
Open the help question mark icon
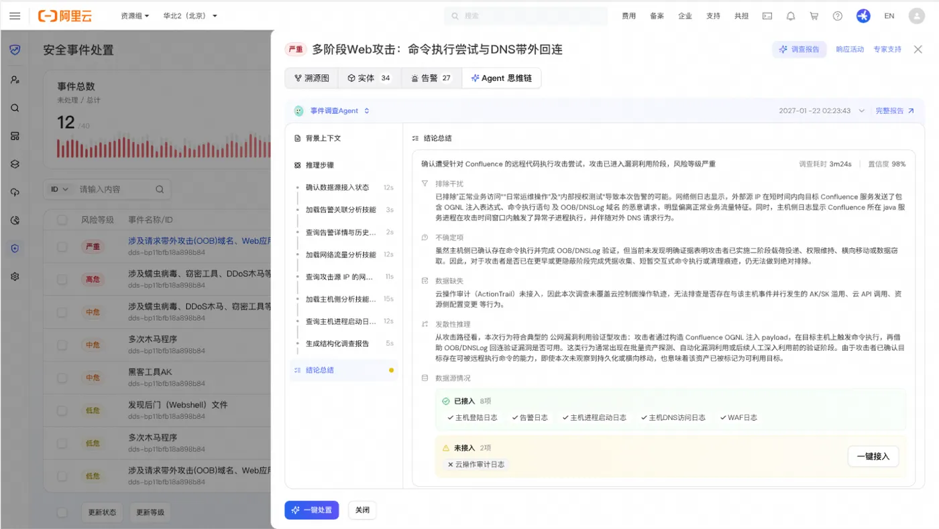(838, 16)
